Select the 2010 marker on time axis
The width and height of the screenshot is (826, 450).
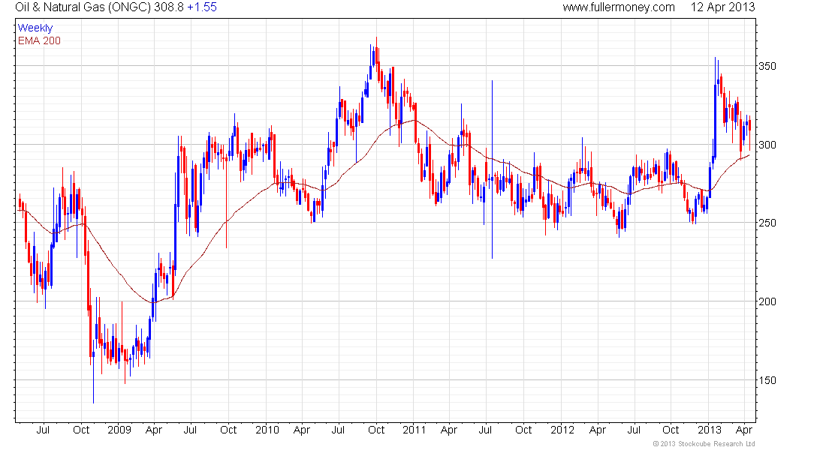[x=267, y=430]
